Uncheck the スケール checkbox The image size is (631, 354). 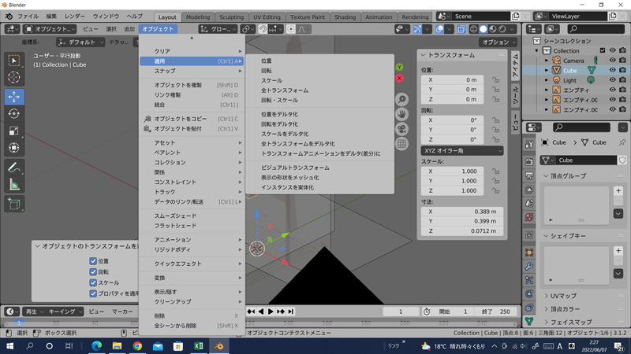[x=93, y=282]
